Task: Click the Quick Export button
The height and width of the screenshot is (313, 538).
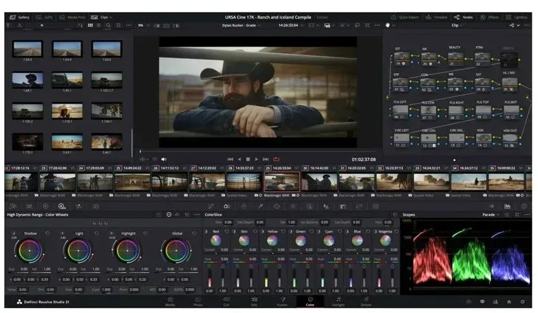Action: coord(405,17)
